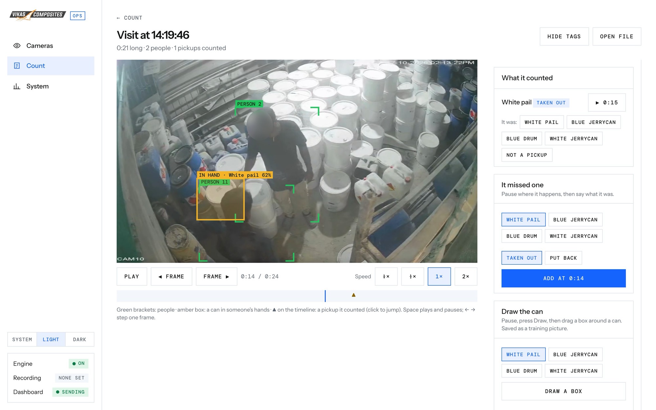This screenshot has height=410, width=656.
Task: Jump to the pickup marker on timeline
Action: pyautogui.click(x=354, y=295)
